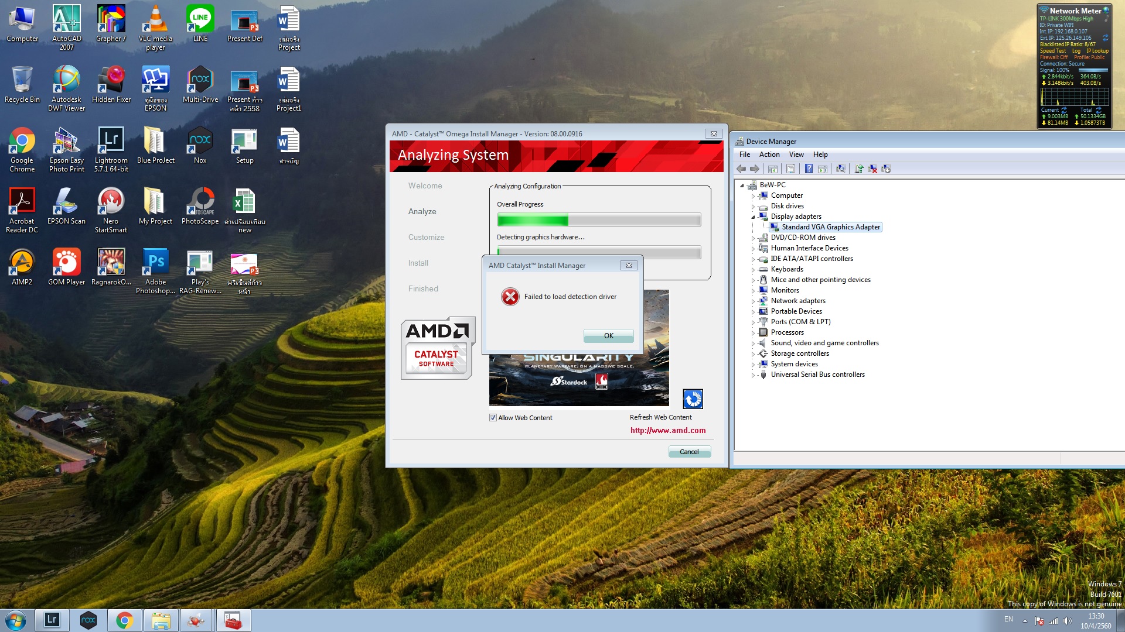The image size is (1125, 632).
Task: Collapse the Display adapters node
Action: coord(753,217)
